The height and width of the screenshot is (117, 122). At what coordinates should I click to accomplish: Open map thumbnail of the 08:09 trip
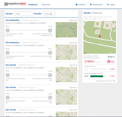click(x=66, y=52)
